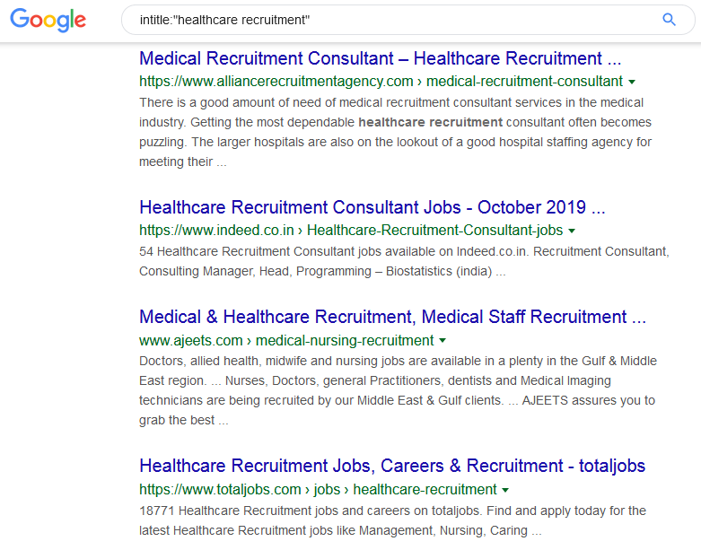
Task: Click the medical-recruitment-consultant URL breadcrumb segment
Action: 524,82
